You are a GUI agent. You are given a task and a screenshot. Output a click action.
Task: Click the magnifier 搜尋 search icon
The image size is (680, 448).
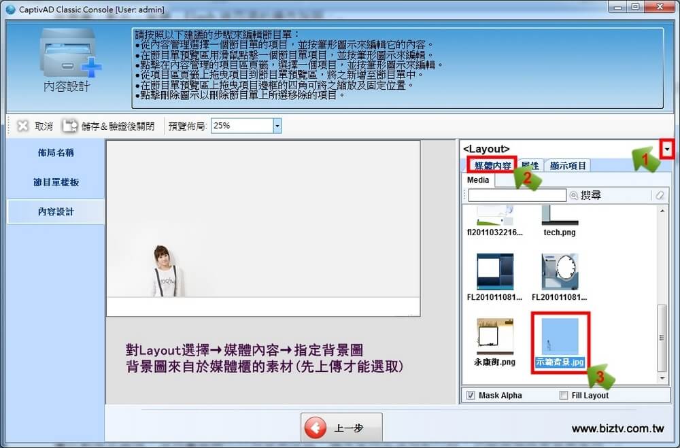[x=574, y=195]
